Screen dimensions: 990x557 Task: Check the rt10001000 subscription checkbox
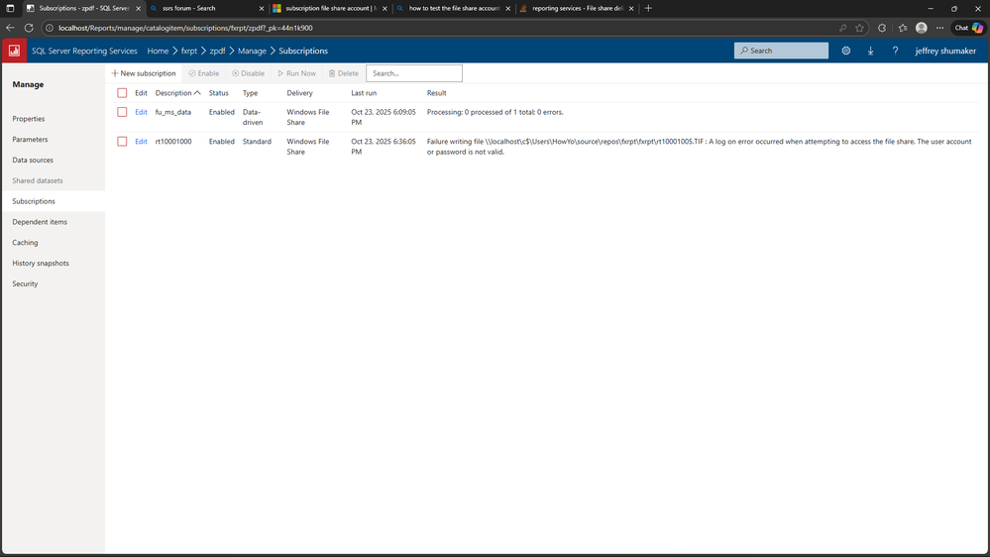(122, 142)
